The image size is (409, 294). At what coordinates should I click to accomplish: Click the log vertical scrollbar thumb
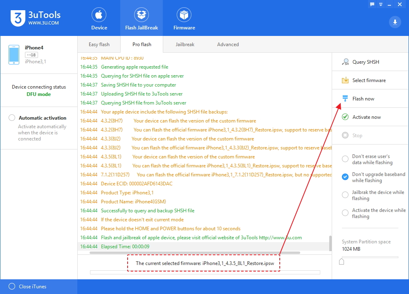coord(330,243)
